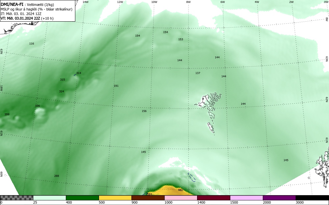Viewport: 329px width, 205px height.
Task: Select the VT 22Z (+10 h) valid time line
Action: [27, 18]
